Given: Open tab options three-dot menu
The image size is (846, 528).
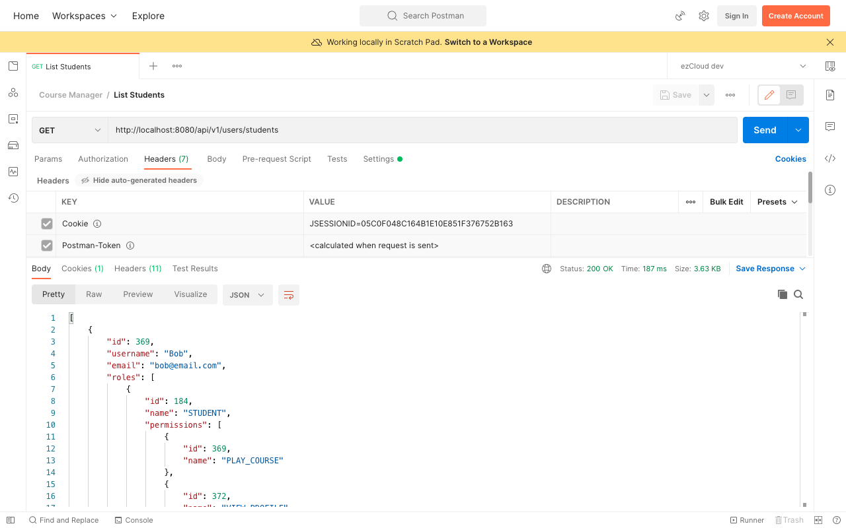Looking at the screenshot, I should click(177, 66).
